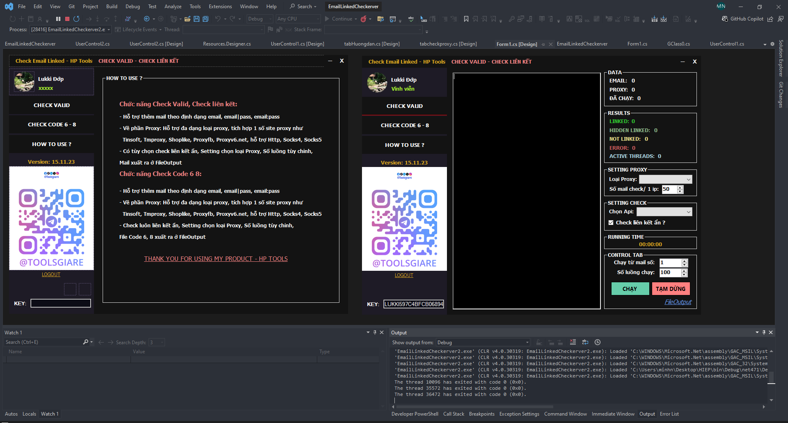
Task: Open 'Show output from' Debug dropdown
Action: click(x=483, y=343)
